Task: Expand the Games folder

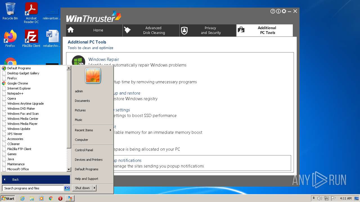Action: pyautogui.click(x=34, y=154)
